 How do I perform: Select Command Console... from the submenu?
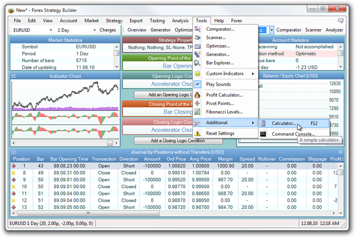(295, 134)
